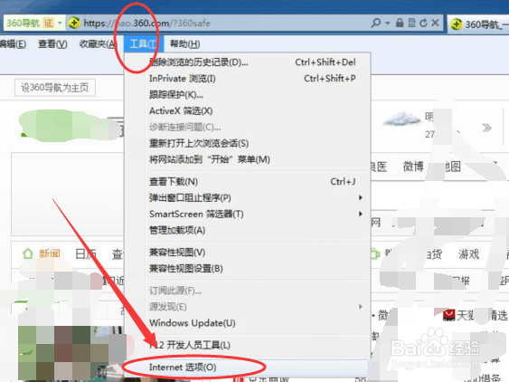Choose 删除浏览的历史记录(D)...
Image resolution: width=509 pixels, height=382 pixels.
tap(247, 62)
